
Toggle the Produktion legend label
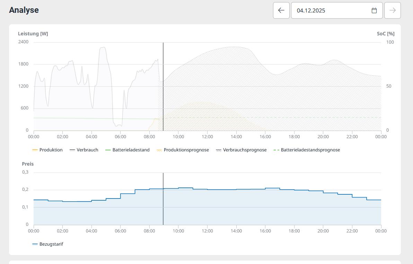pyautogui.click(x=51, y=150)
